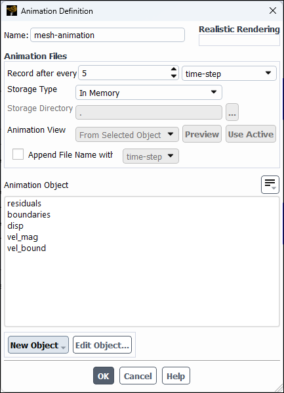This screenshot has width=284, height=393.
Task: Select residuals in the Animation Object list
Action: [24, 203]
